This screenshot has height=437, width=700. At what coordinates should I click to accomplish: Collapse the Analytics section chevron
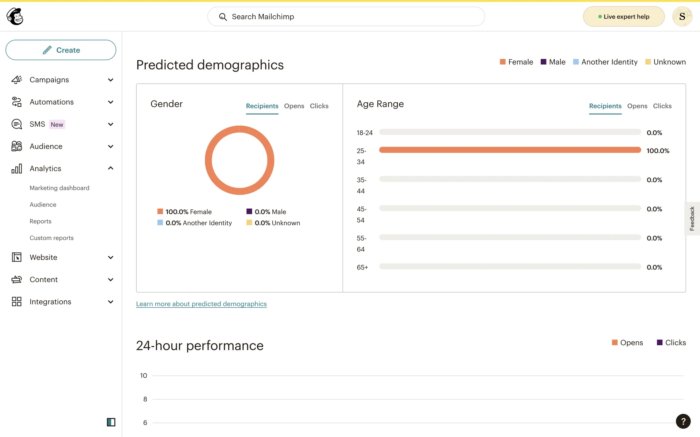pos(110,168)
